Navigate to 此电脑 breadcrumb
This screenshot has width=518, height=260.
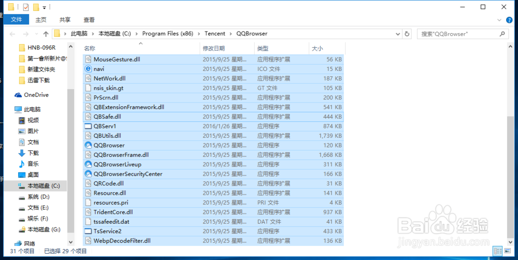pyautogui.click(x=79, y=34)
